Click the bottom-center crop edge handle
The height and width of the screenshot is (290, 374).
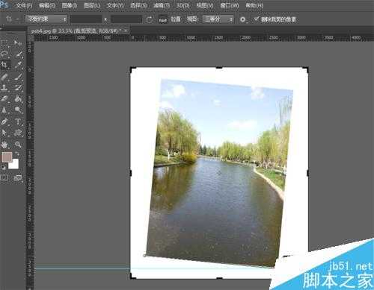(x=219, y=278)
